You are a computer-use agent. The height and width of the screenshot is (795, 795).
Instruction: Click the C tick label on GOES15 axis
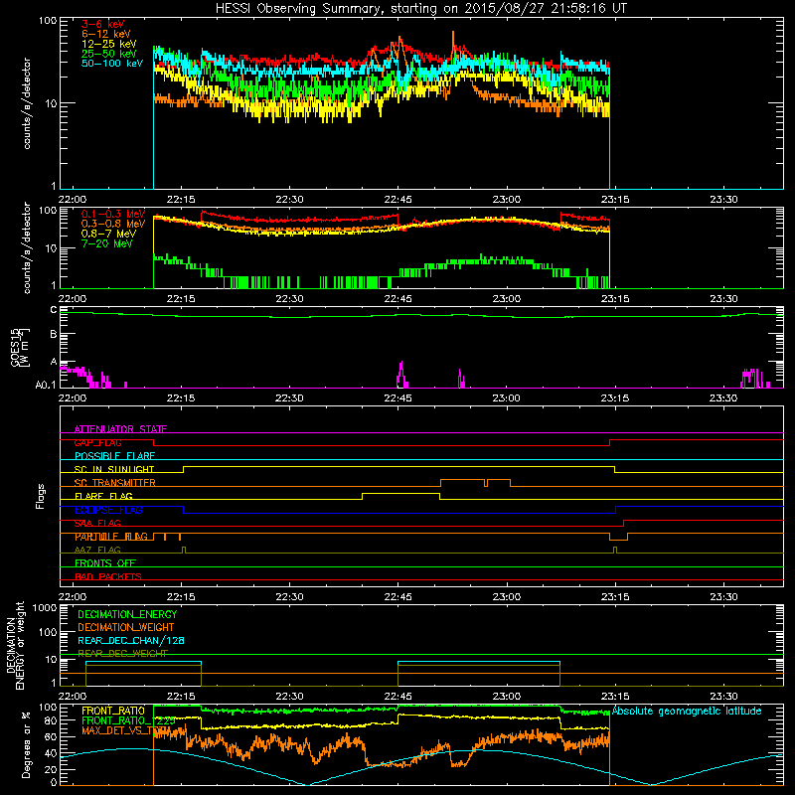(54, 310)
